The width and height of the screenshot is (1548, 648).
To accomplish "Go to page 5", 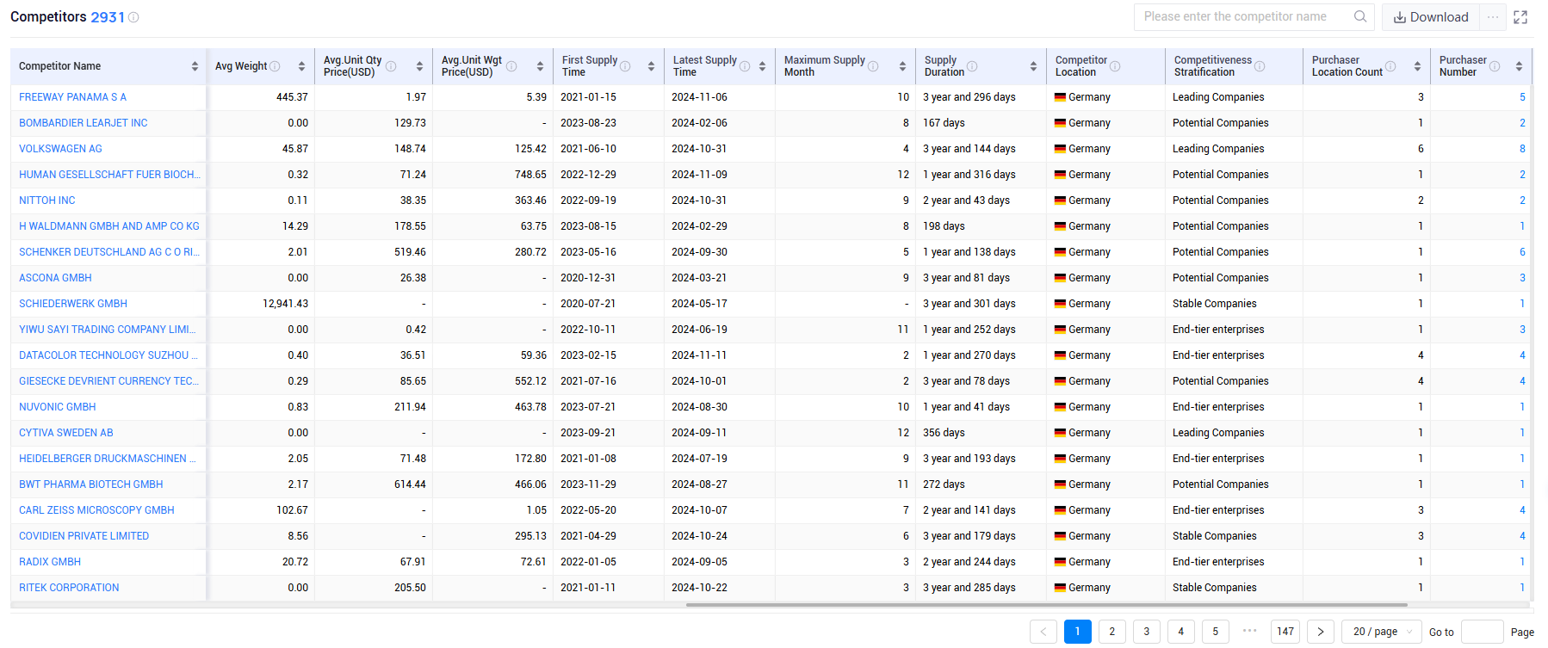I will (1215, 632).
